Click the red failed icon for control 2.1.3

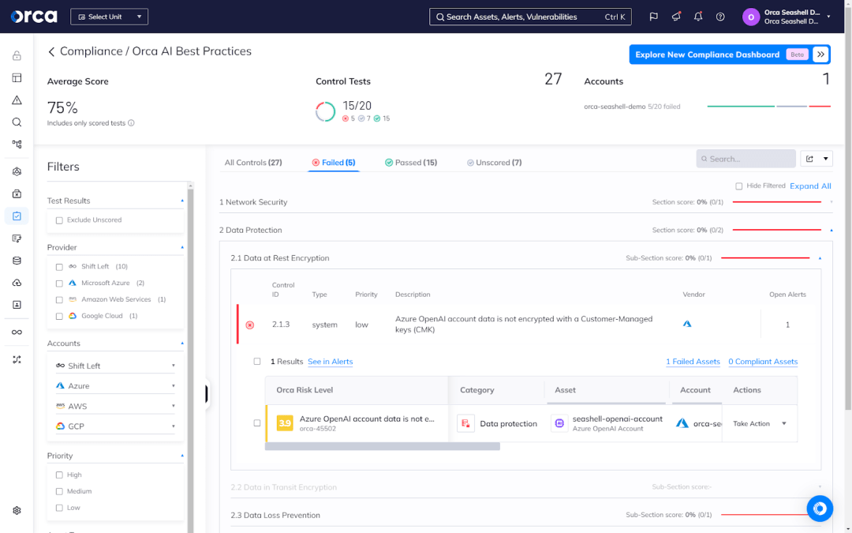(x=250, y=325)
